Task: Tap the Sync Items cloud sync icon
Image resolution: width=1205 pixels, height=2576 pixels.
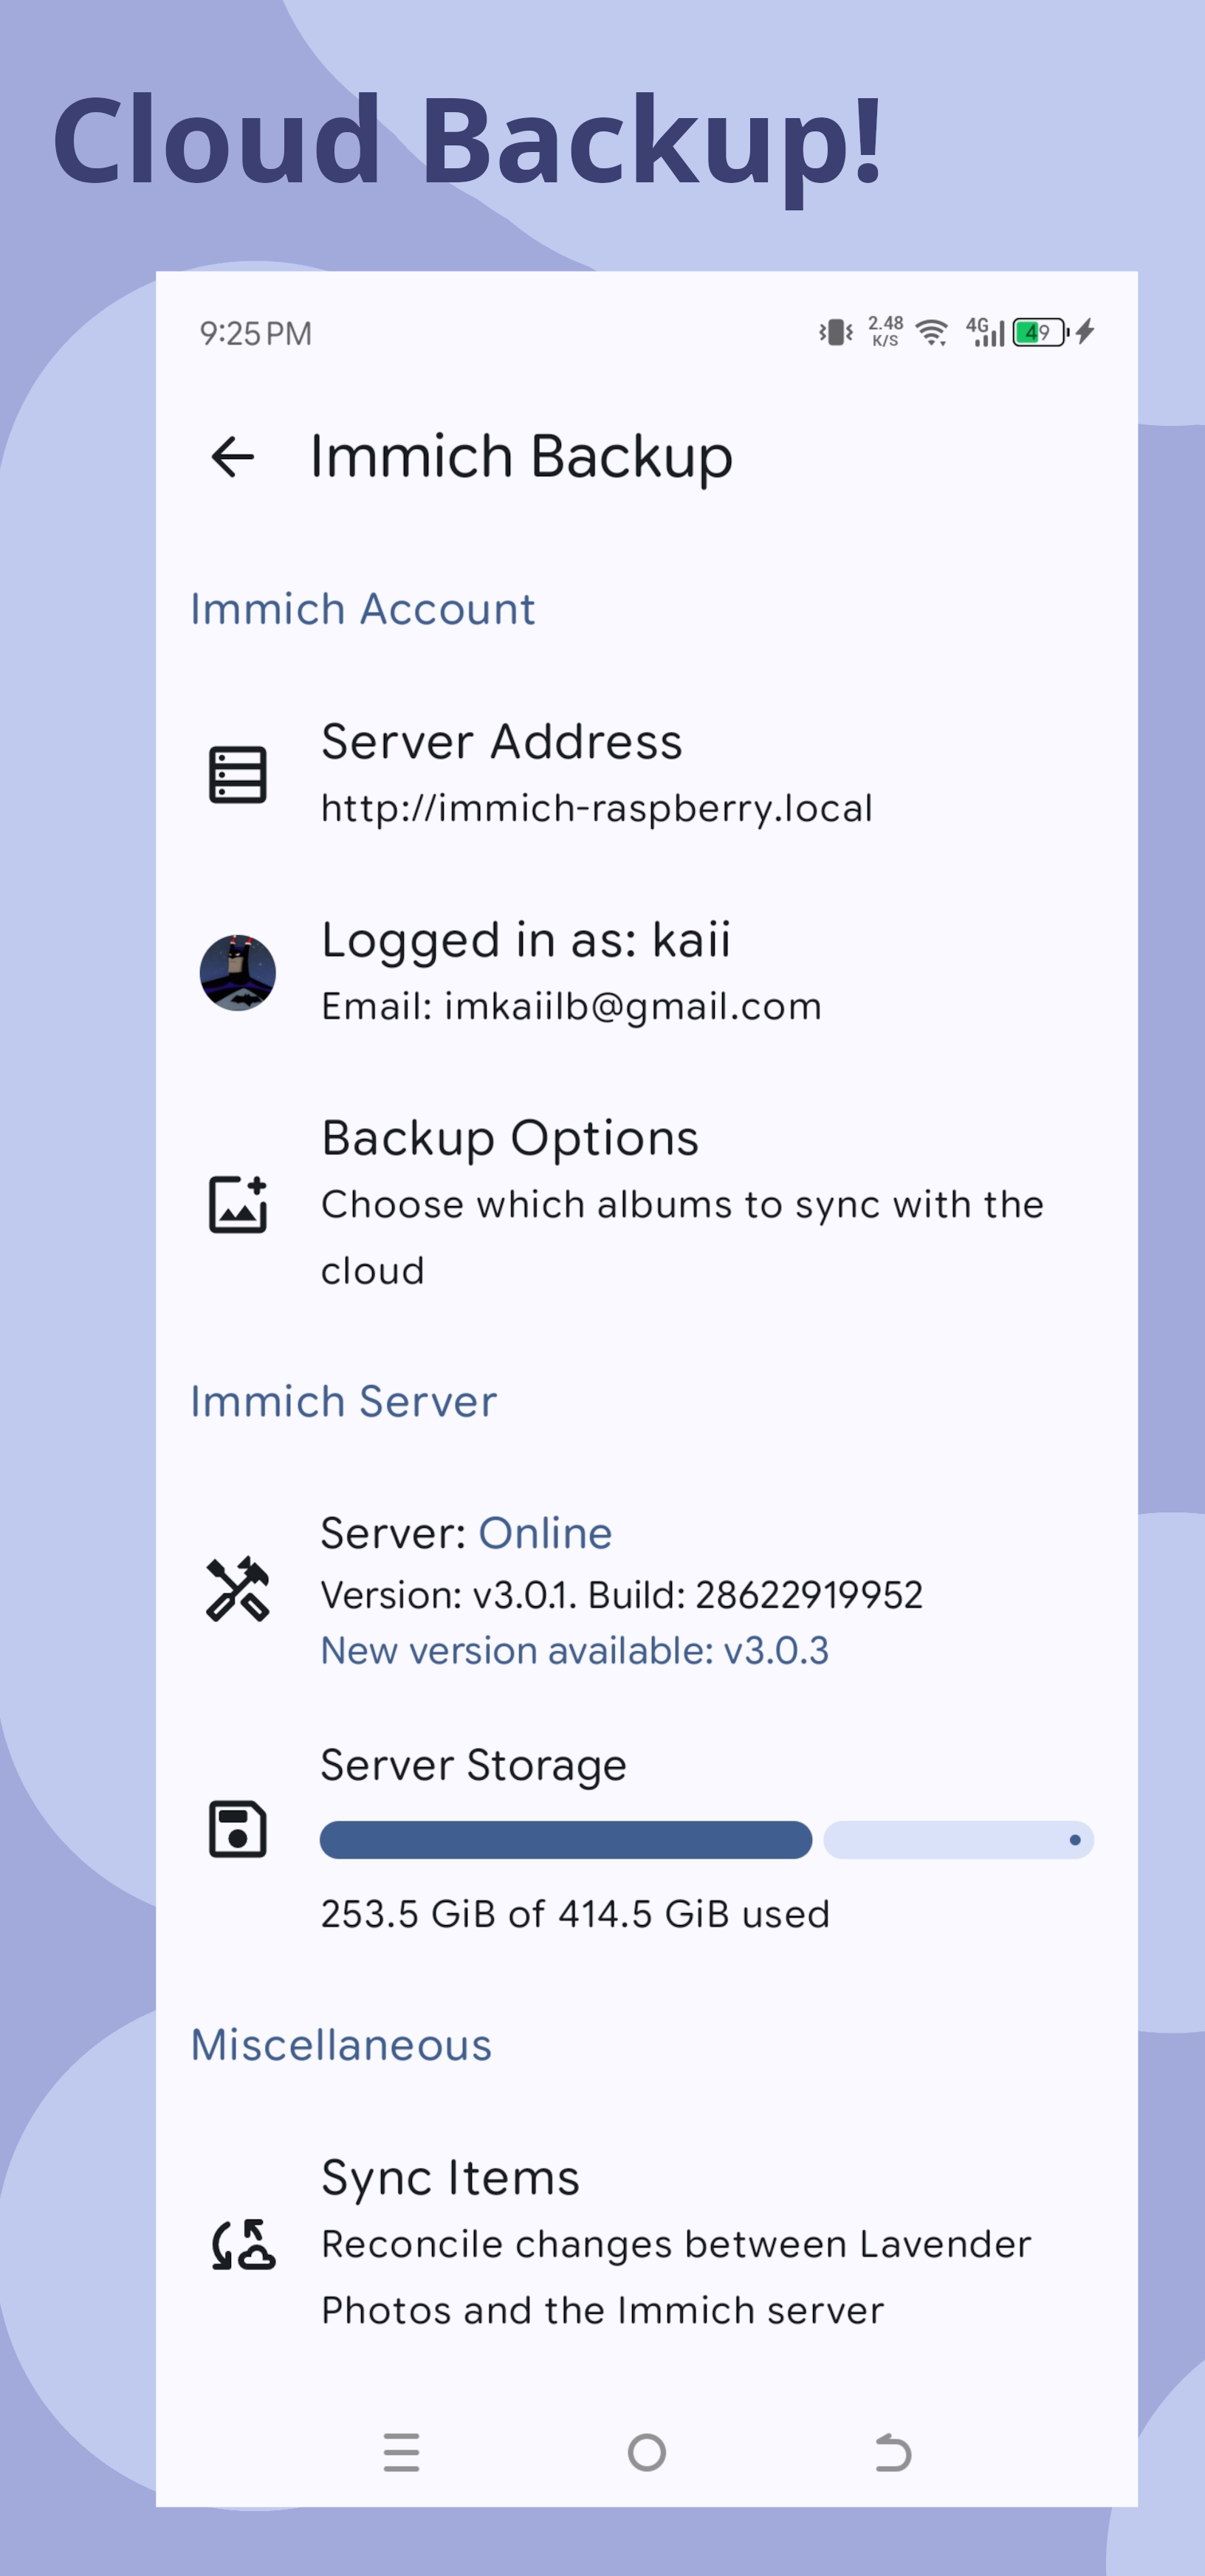Action: [x=243, y=2244]
